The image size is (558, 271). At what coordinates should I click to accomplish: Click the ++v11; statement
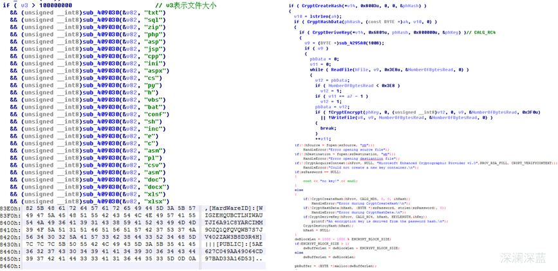pyautogui.click(x=323, y=139)
